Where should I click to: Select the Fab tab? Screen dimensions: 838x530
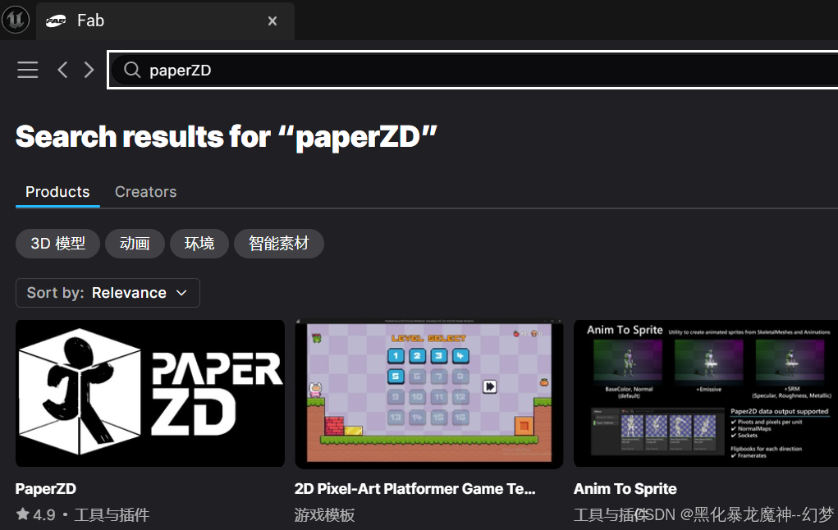click(165, 21)
